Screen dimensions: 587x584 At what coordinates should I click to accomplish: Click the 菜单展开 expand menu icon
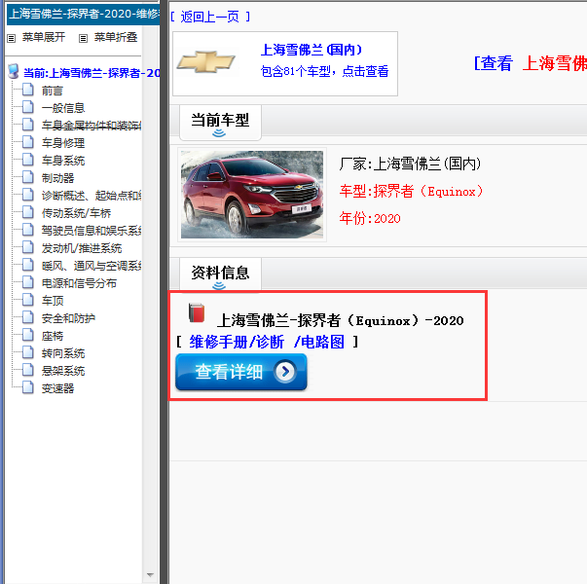(12, 38)
